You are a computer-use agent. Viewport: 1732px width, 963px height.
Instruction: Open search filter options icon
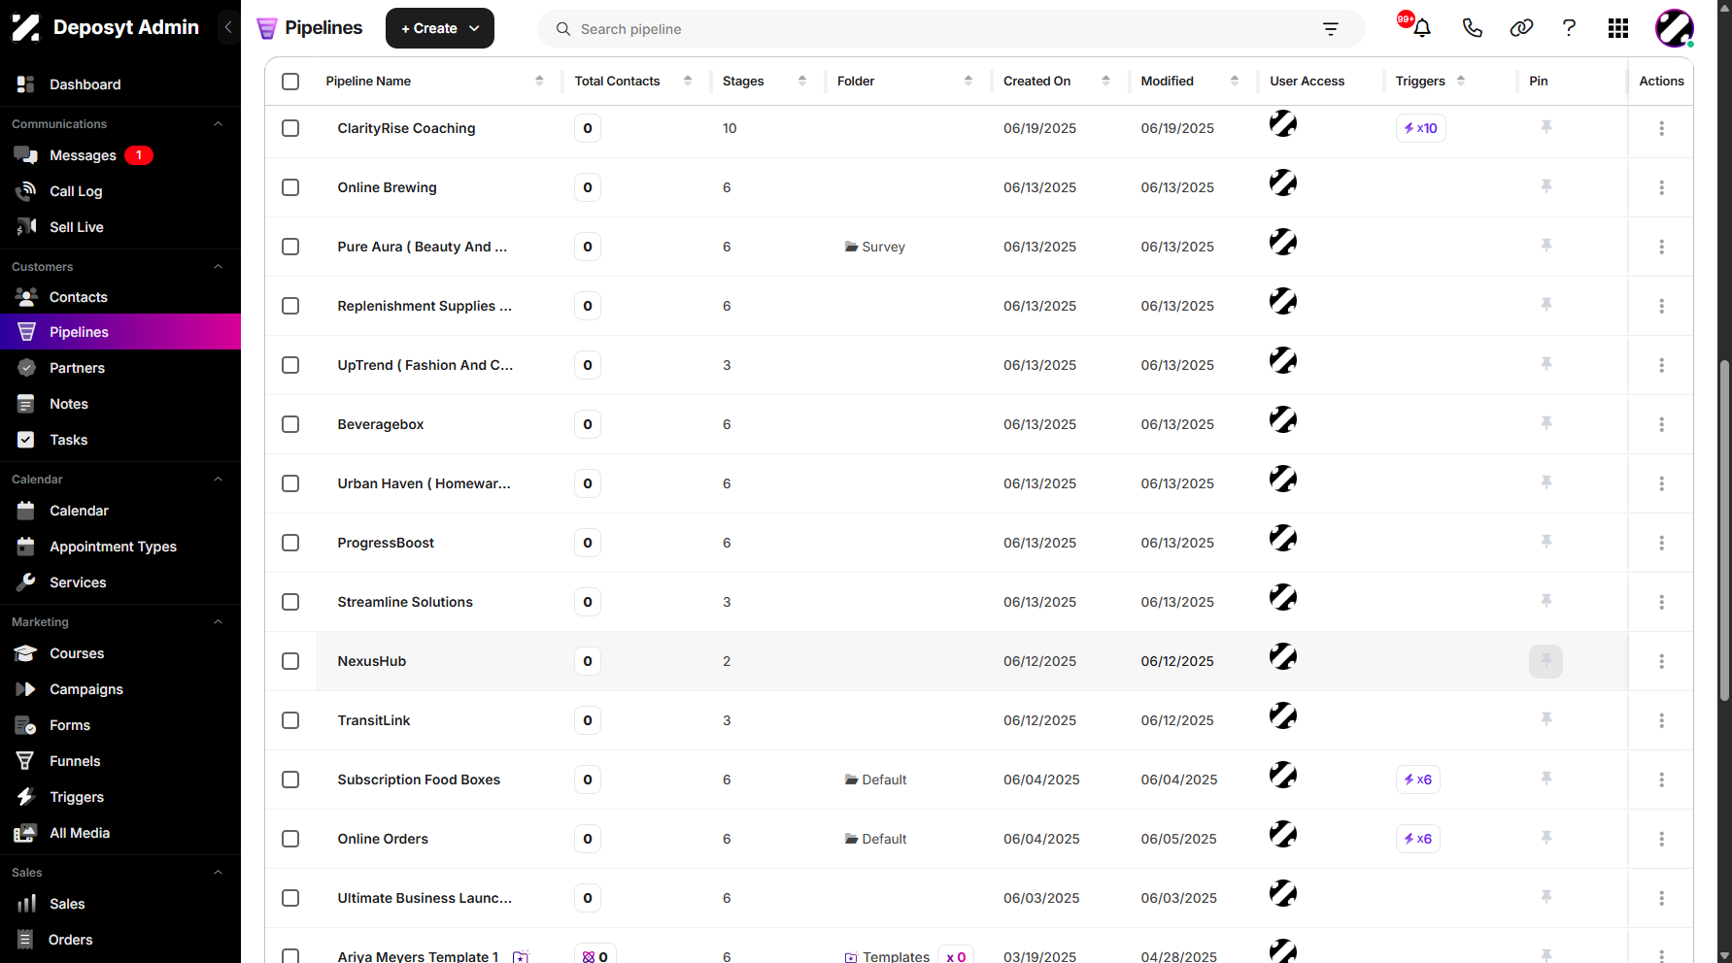pyautogui.click(x=1331, y=29)
